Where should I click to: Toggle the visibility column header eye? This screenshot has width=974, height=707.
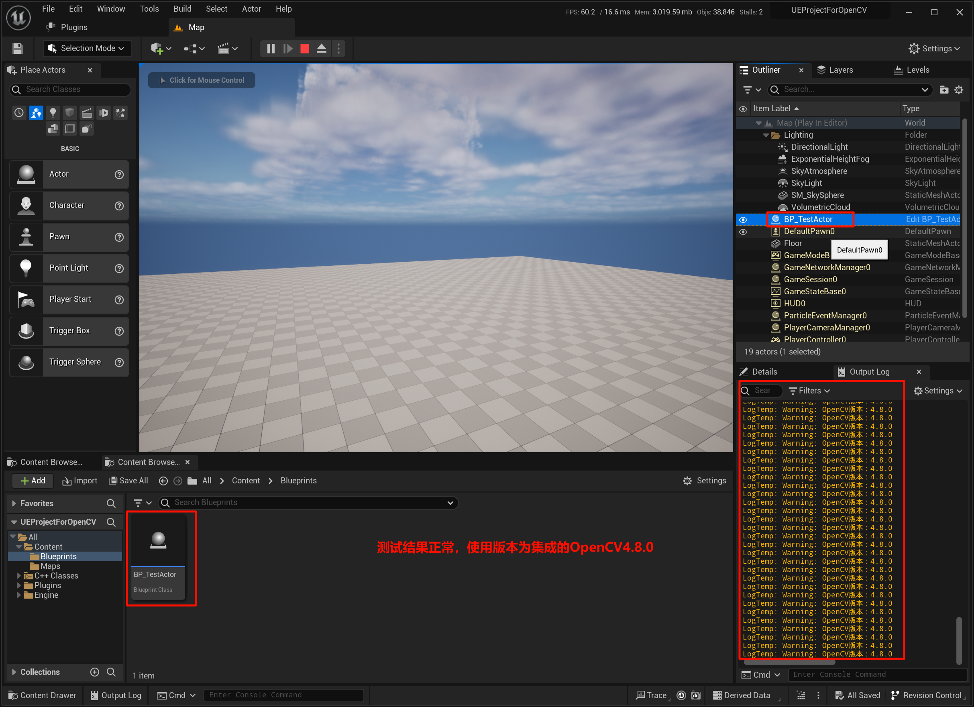coord(743,109)
